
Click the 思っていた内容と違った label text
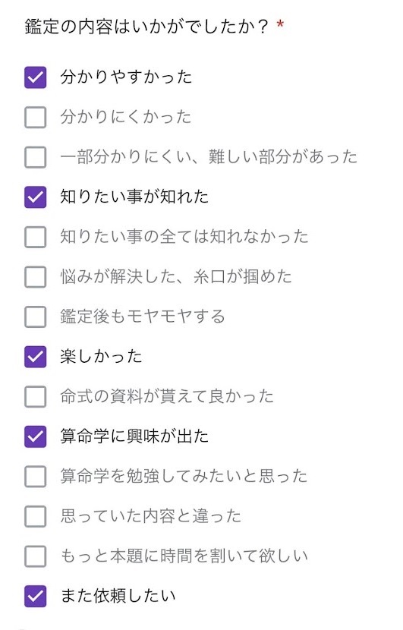tap(151, 516)
